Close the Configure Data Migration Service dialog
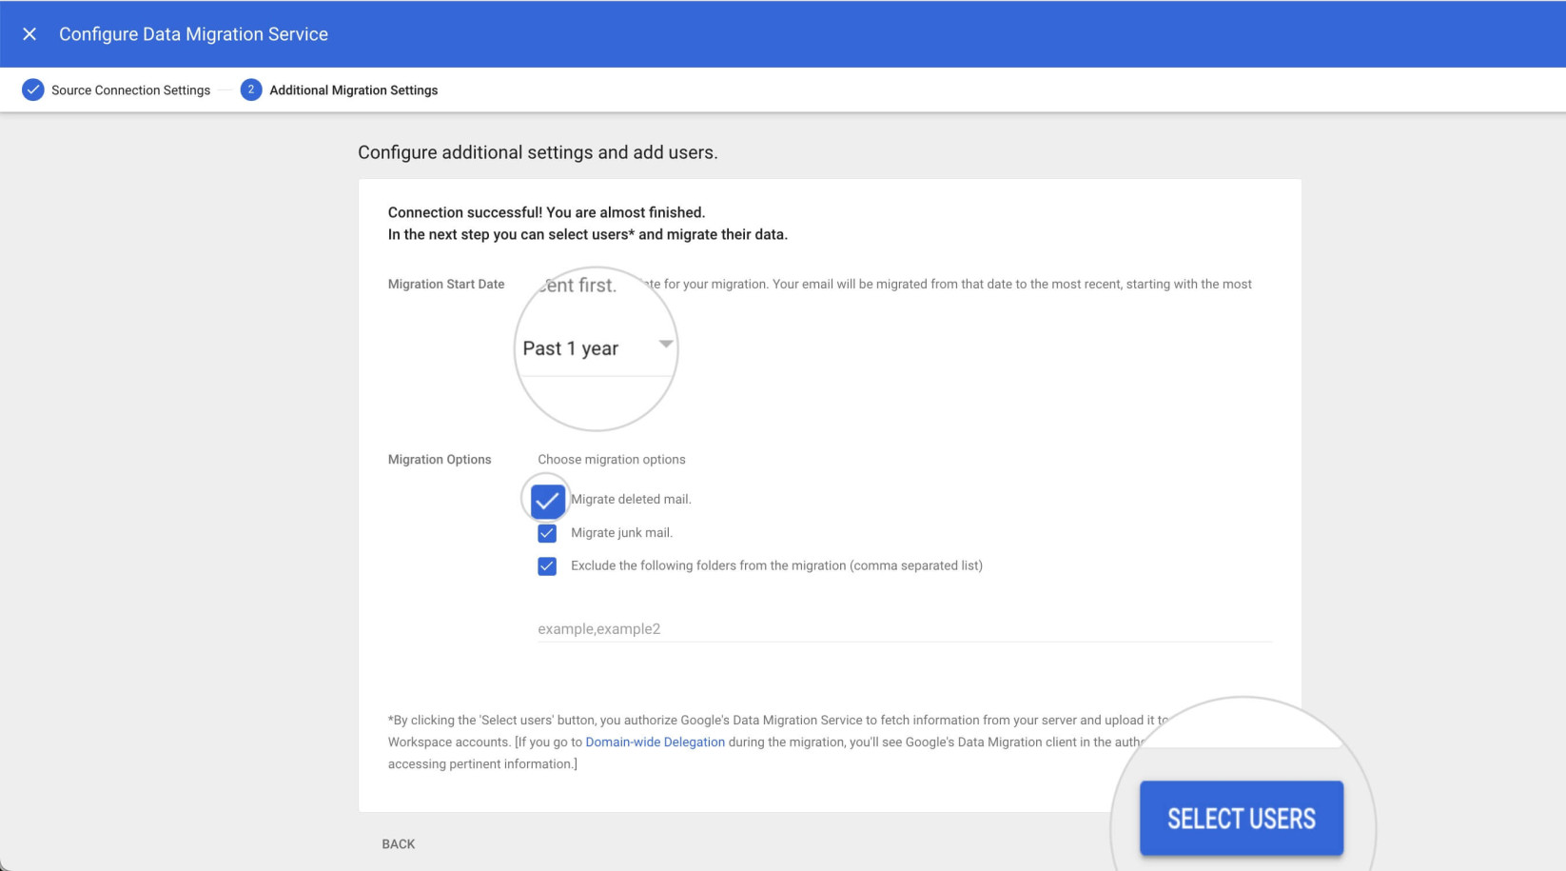The image size is (1566, 871). click(29, 33)
